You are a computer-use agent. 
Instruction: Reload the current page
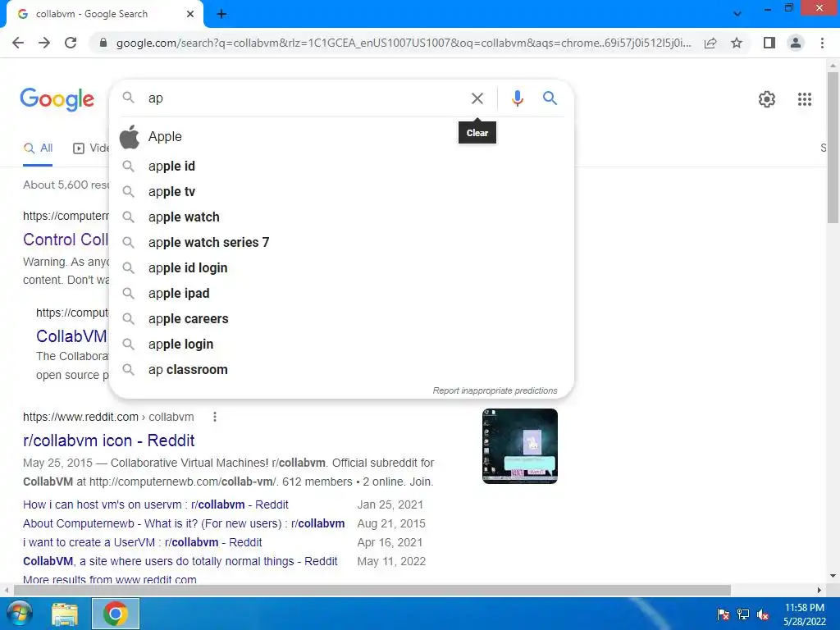coord(71,43)
